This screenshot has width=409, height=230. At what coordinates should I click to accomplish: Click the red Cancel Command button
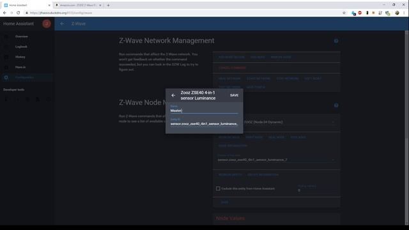coord(232,68)
